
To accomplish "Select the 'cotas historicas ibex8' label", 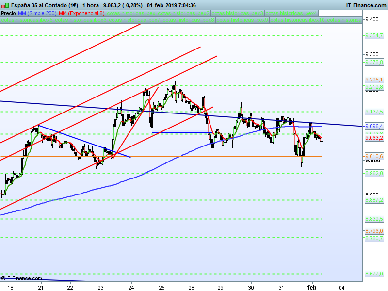I will tap(189, 20).
